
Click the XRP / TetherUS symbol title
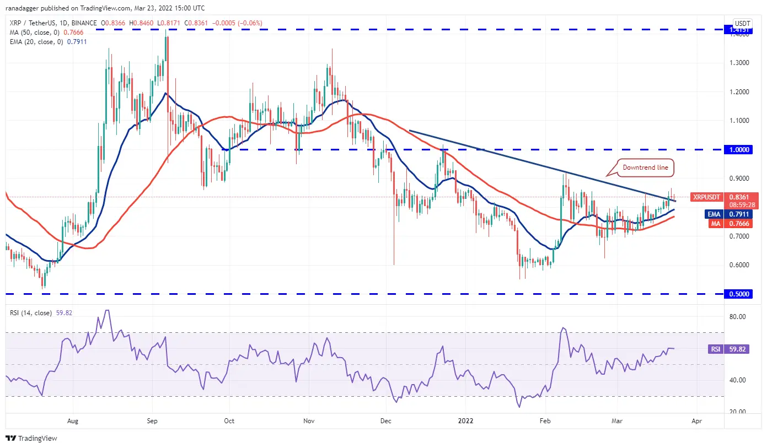coord(35,23)
